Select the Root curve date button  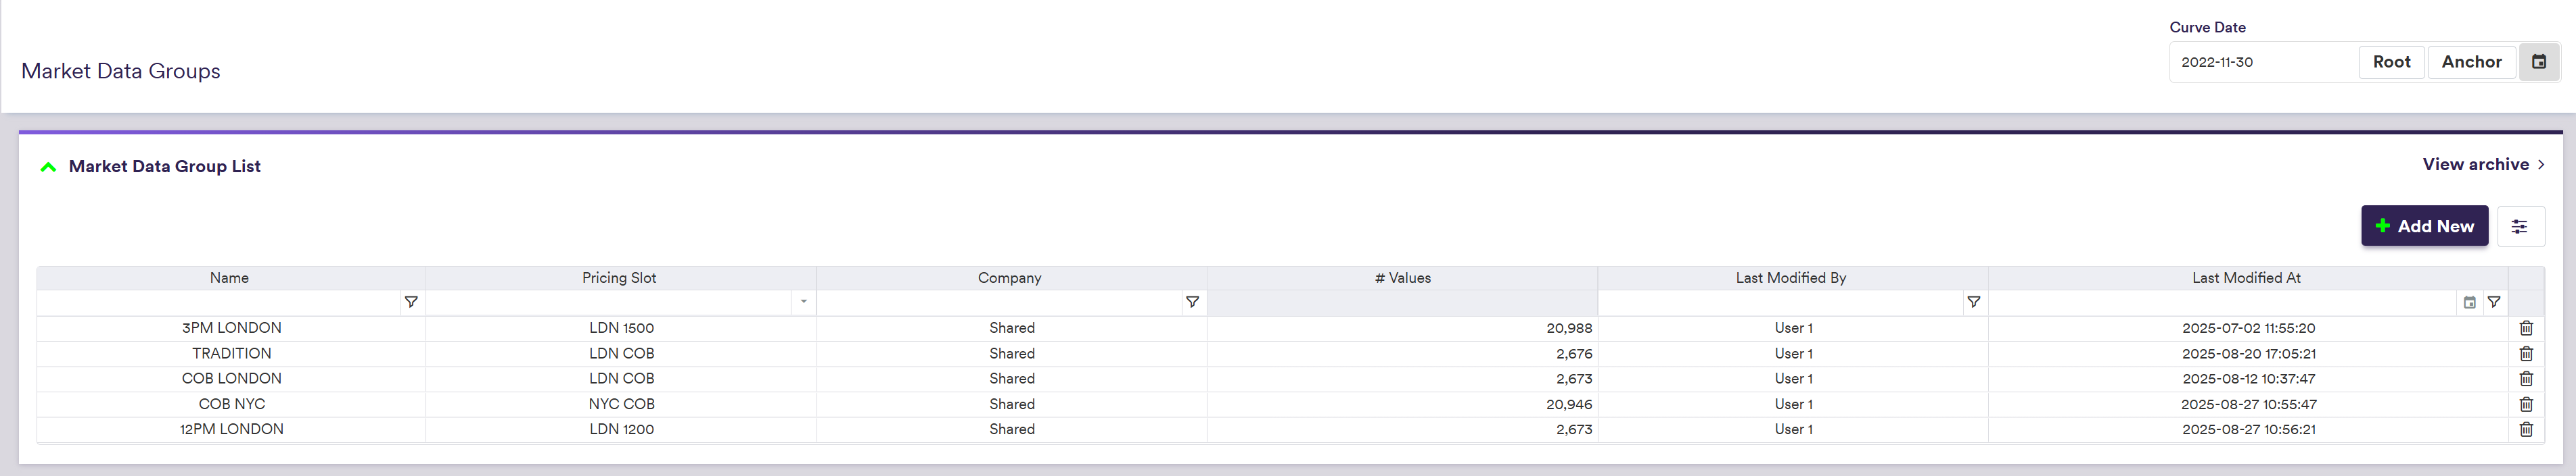pos(2391,62)
